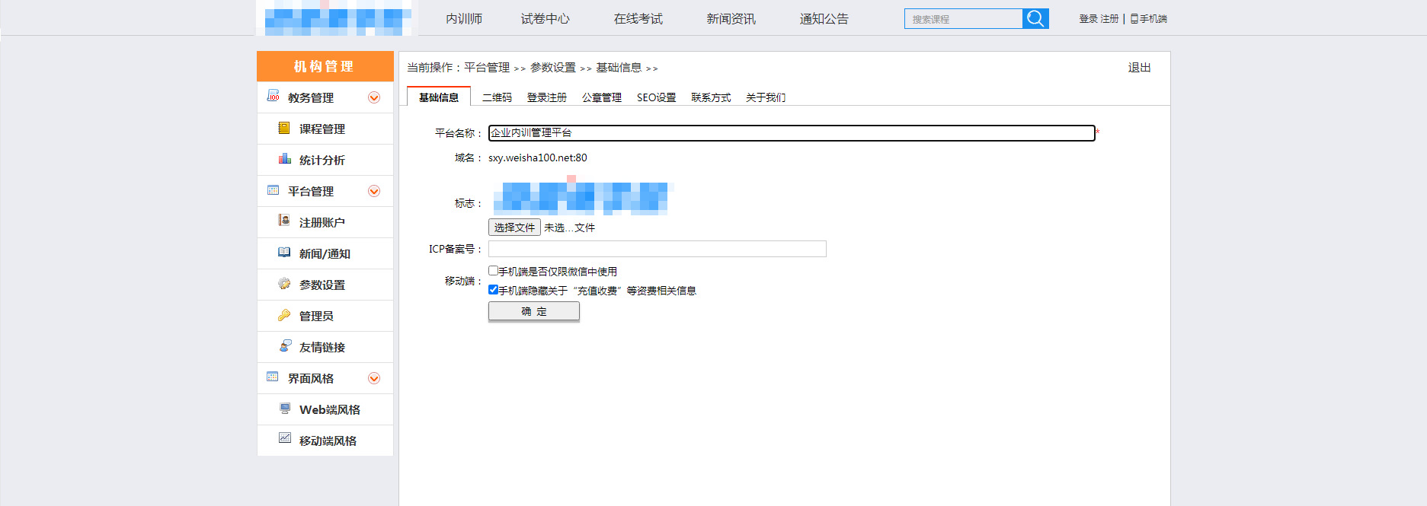1427x506 pixels.
Task: Click the 界面风格 section icon
Action: tap(273, 377)
